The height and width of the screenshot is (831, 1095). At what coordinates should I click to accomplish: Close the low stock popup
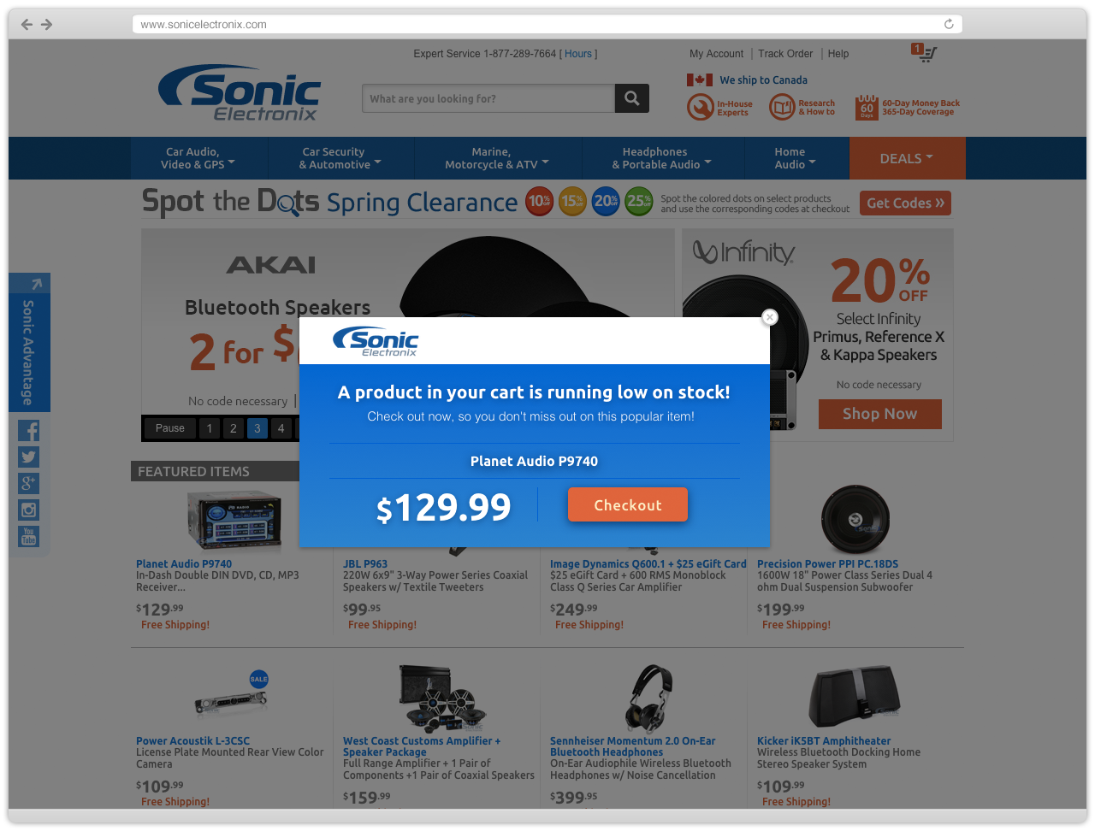(x=770, y=317)
